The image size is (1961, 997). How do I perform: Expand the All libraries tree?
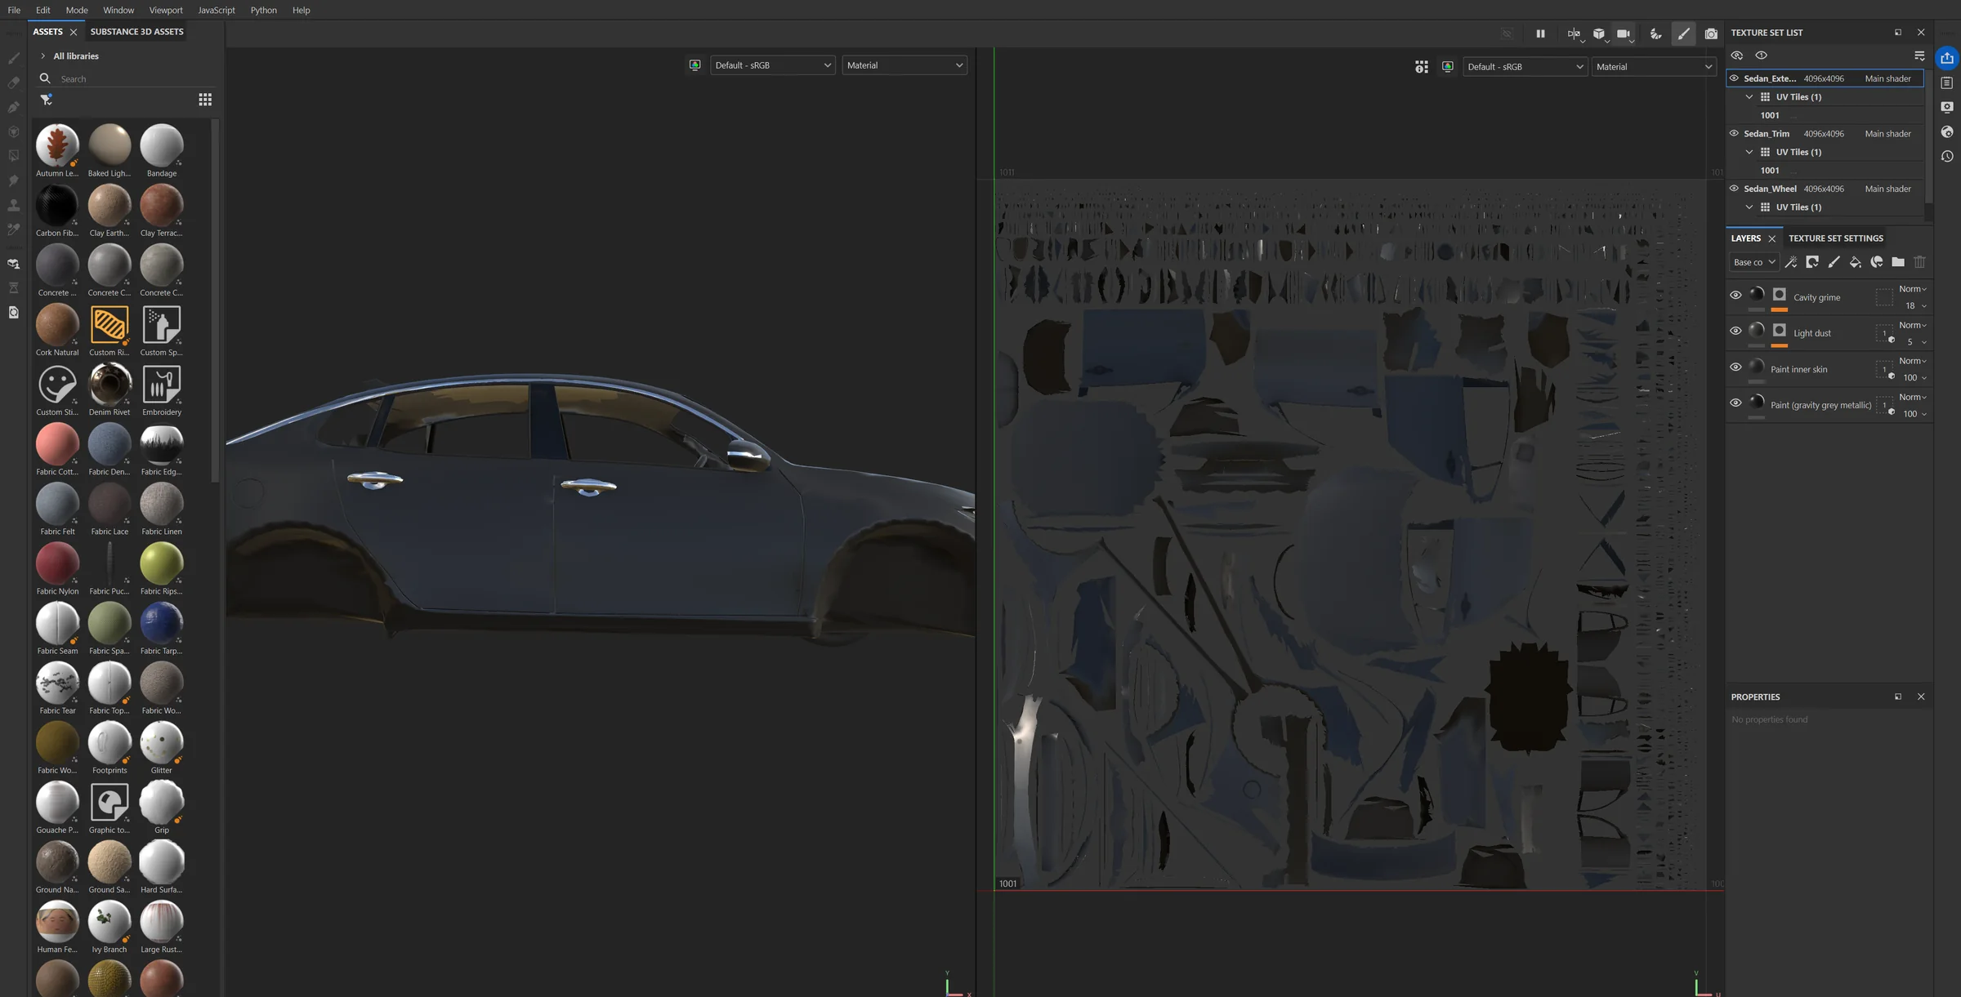(x=42, y=56)
